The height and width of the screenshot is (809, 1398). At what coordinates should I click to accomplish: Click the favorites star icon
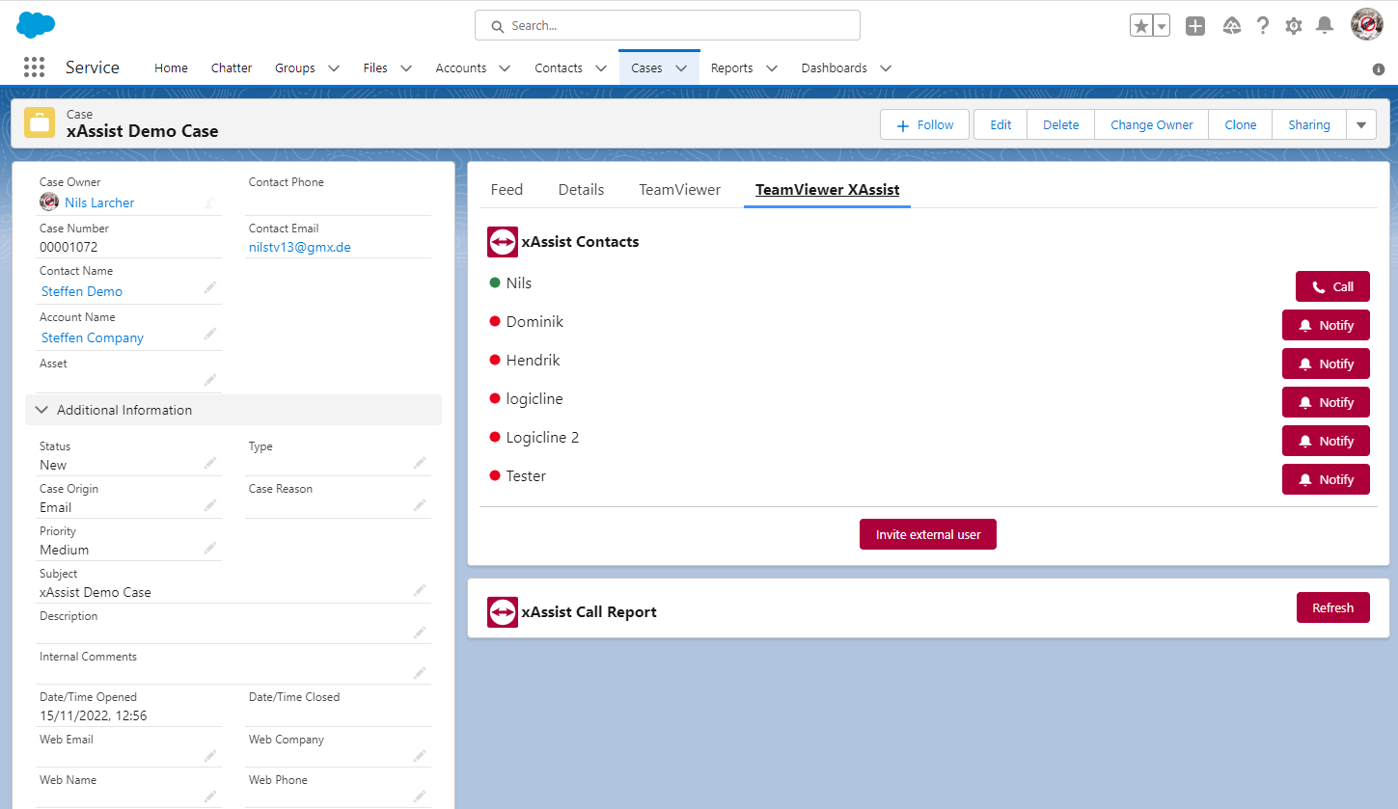pyautogui.click(x=1140, y=25)
